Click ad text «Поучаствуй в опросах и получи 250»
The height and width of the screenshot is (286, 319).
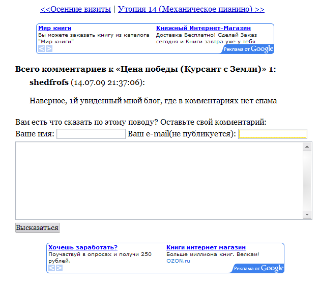click(x=100, y=254)
